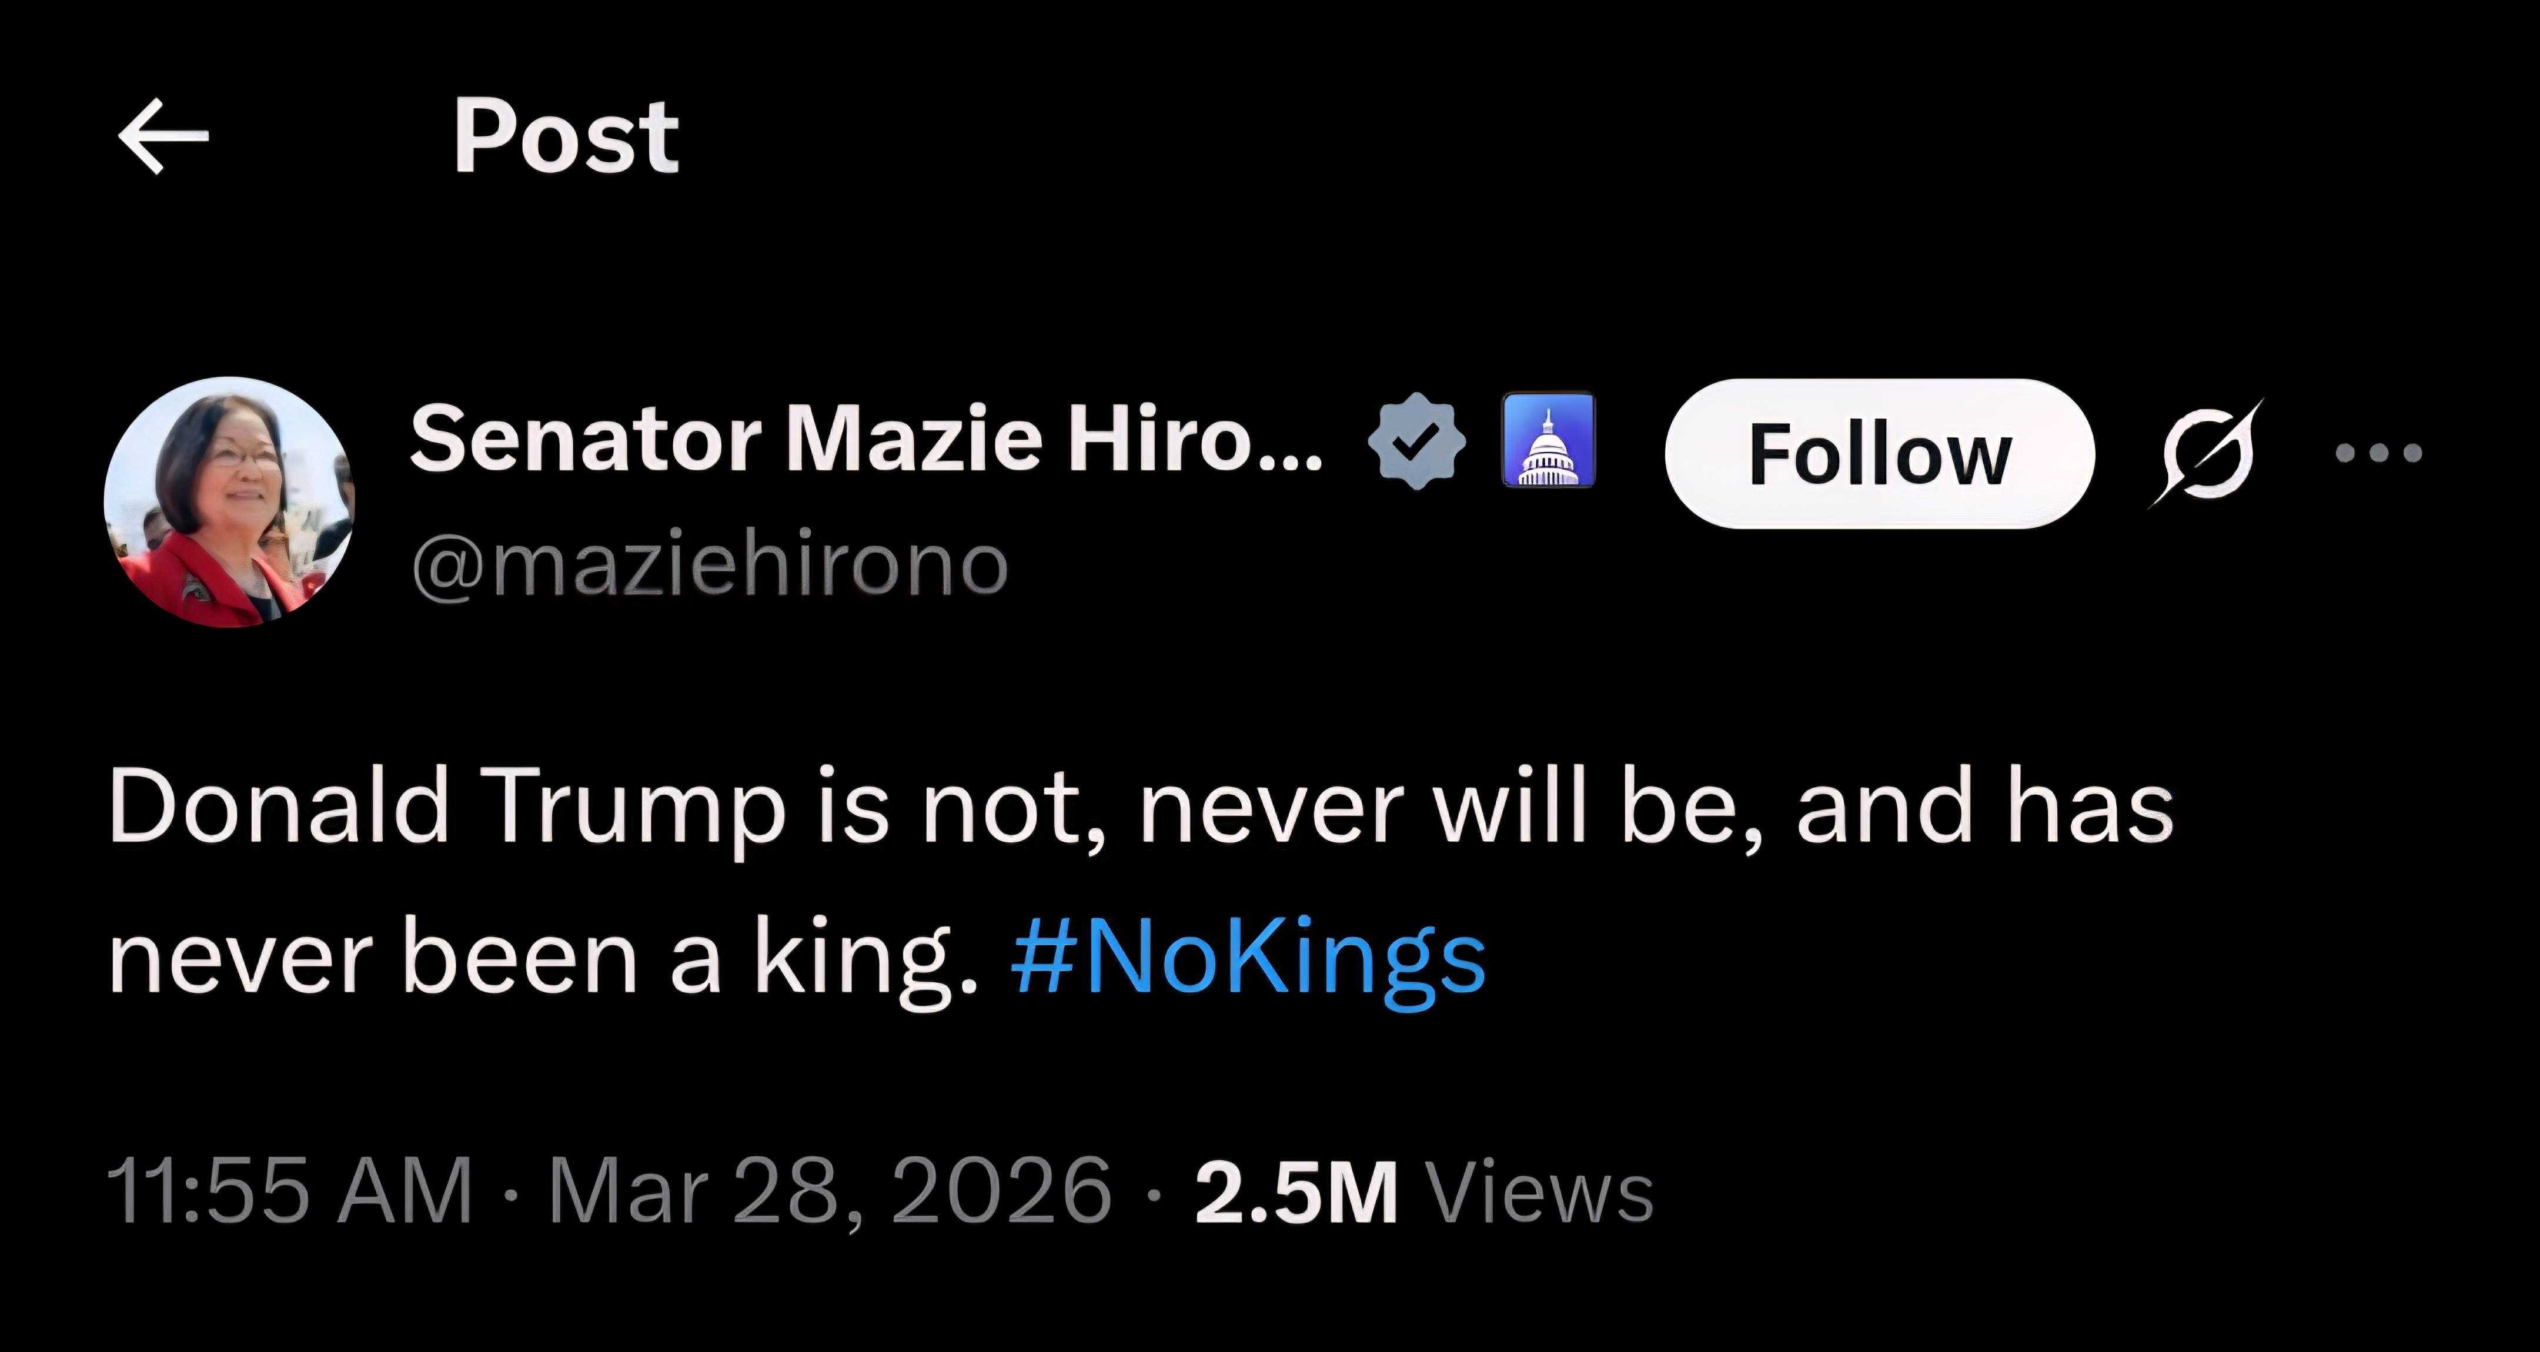
Task: Click the words Donald Trump in post
Action: (x=447, y=806)
